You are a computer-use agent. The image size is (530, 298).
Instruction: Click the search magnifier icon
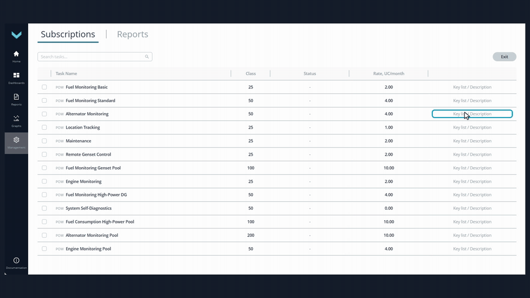tap(147, 57)
